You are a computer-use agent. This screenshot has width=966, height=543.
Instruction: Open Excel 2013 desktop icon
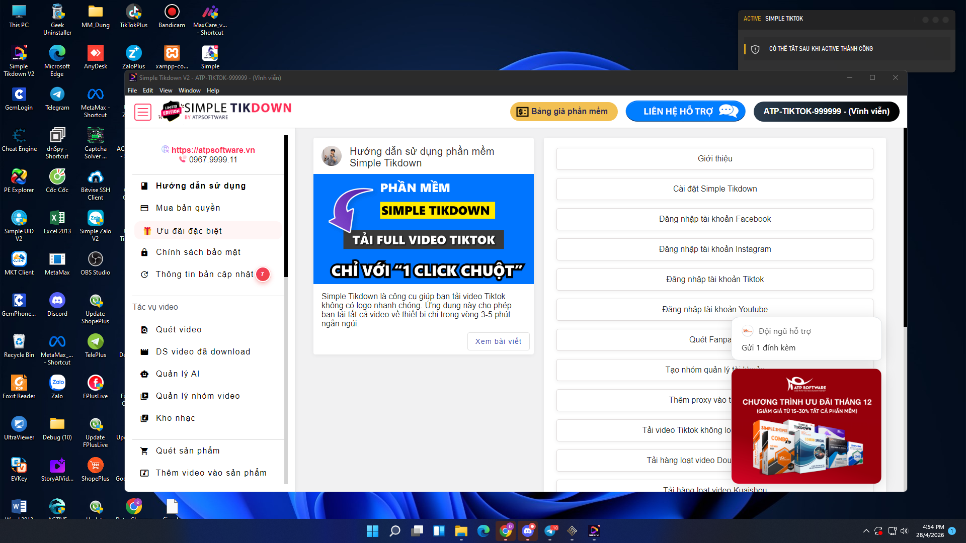[x=57, y=222]
